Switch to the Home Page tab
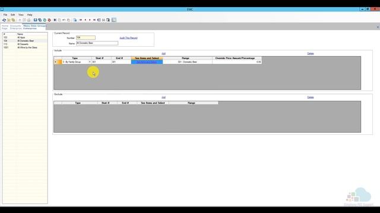The image size is (380, 213). click(5, 27)
